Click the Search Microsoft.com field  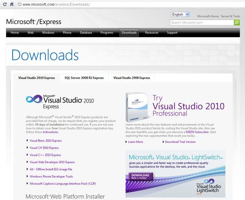coord(202,22)
